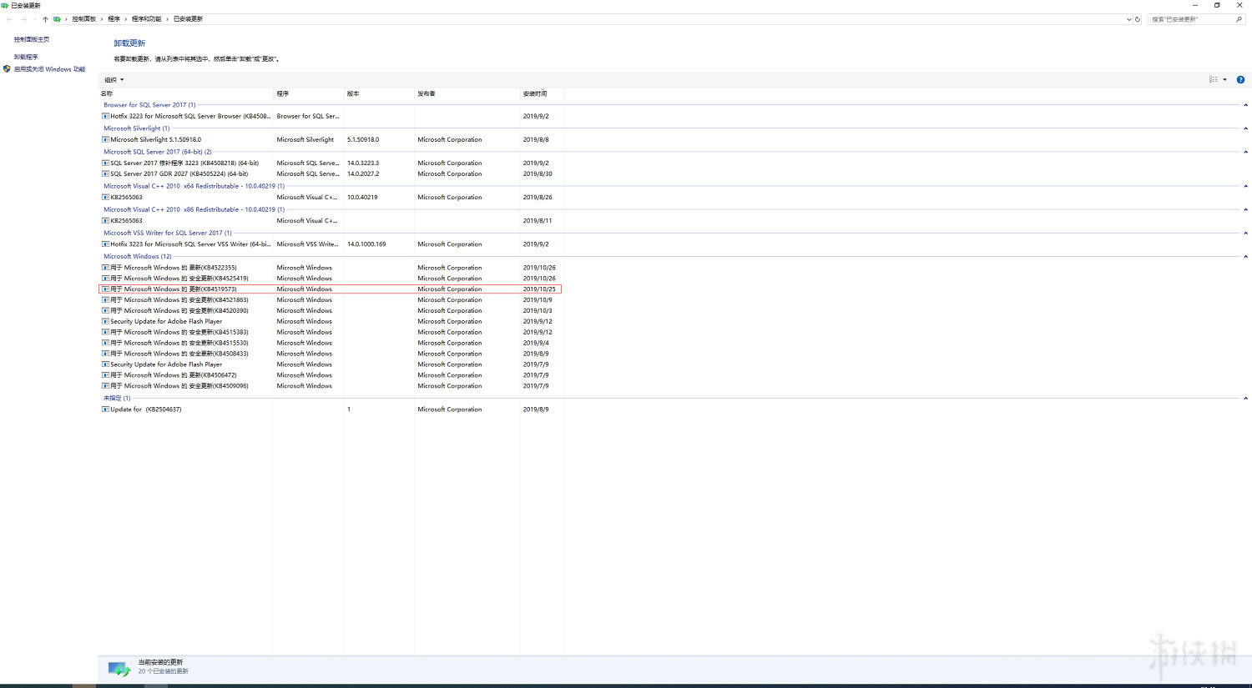Open the view options dropdown arrow
Screen dimensions: 1252x688
pyautogui.click(x=1224, y=80)
